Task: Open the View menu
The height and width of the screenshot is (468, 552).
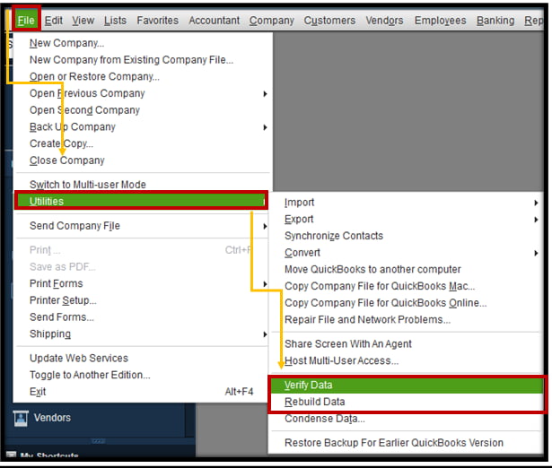Action: [x=83, y=21]
